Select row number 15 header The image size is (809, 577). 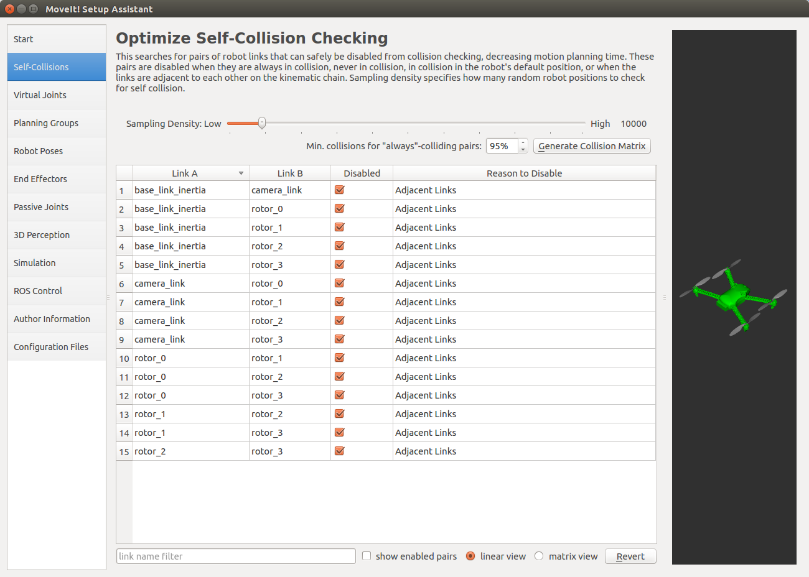pos(124,452)
